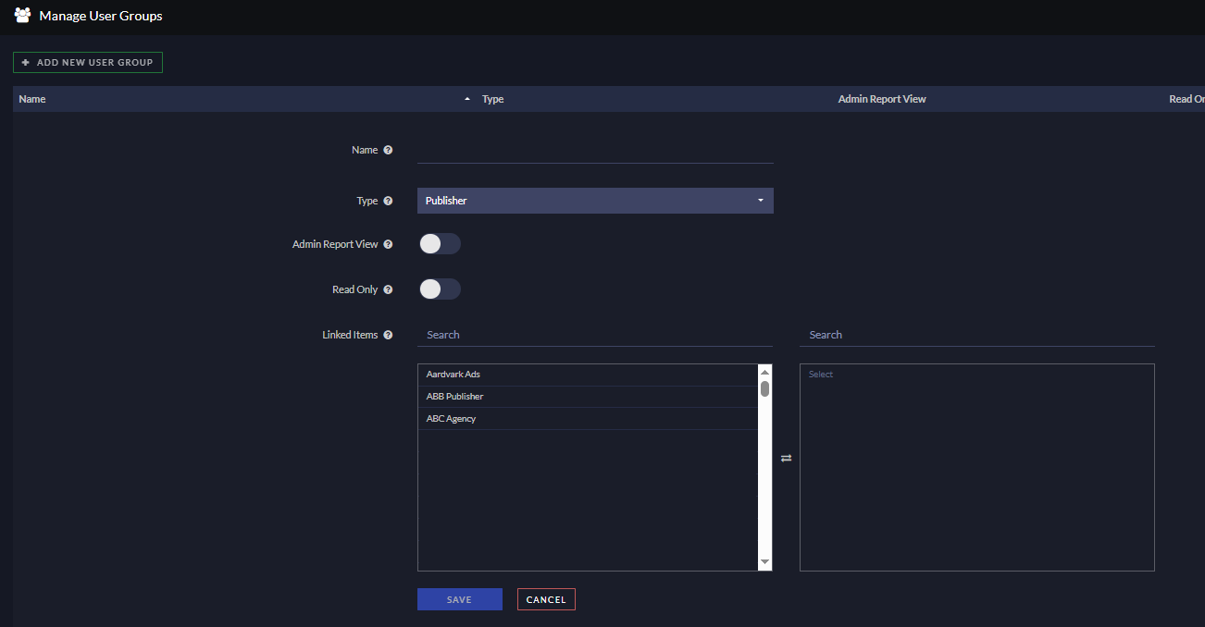Sort by the Name column header
1205x627 pixels.
tap(32, 99)
